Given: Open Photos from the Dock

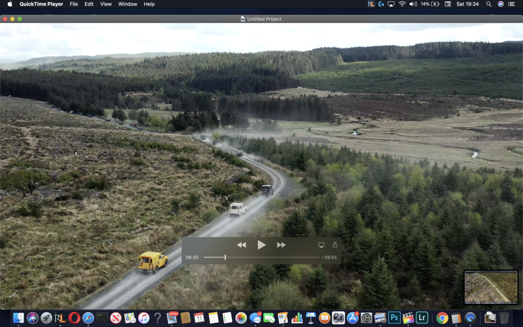Looking at the screenshot, I should (241, 317).
